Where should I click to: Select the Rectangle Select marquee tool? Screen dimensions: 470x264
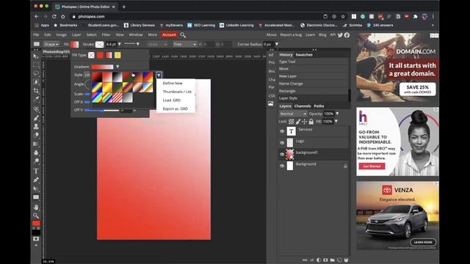(x=36, y=65)
